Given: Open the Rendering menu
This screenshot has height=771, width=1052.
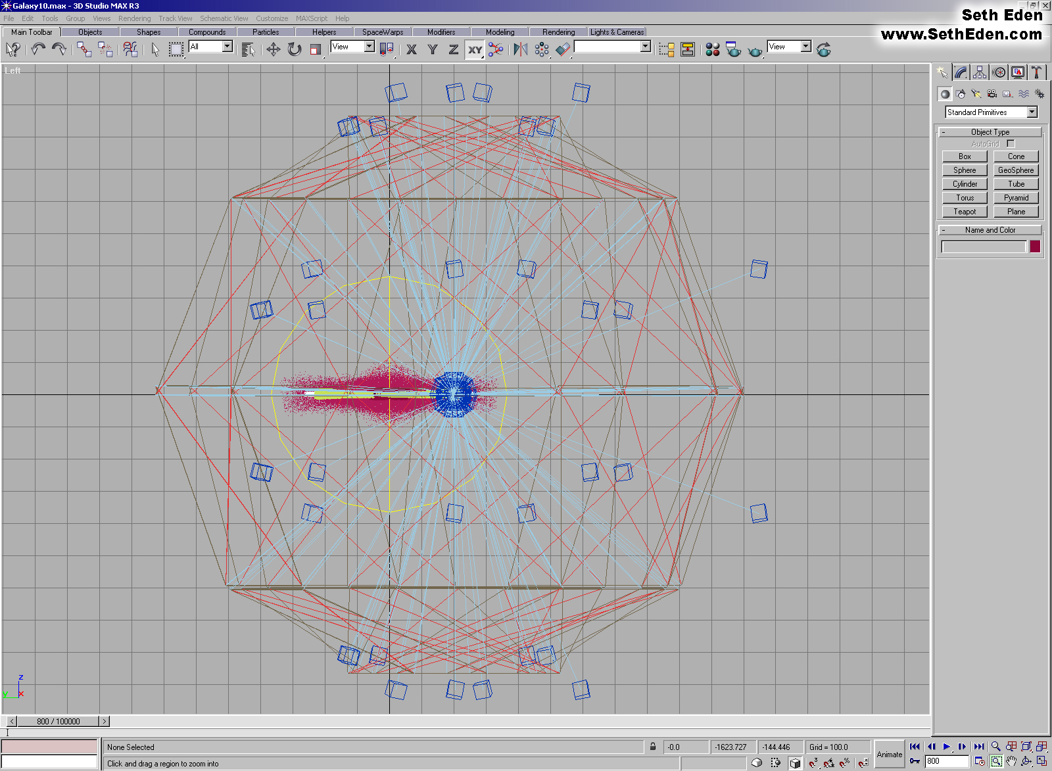Looking at the screenshot, I should [x=134, y=18].
